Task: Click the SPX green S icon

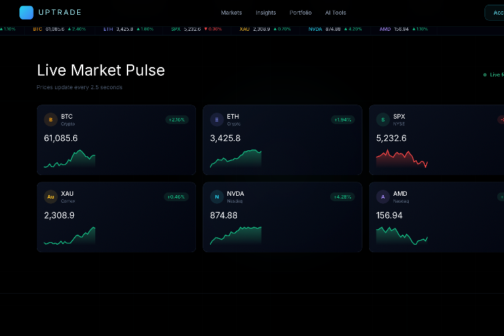Action: click(383, 120)
